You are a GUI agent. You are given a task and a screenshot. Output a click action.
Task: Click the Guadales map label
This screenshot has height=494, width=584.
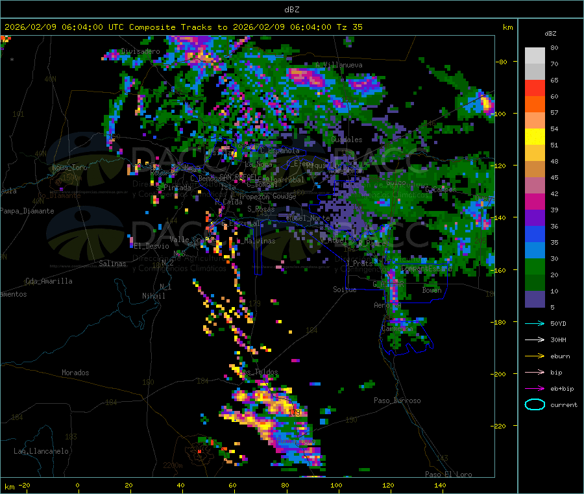coord(347,140)
